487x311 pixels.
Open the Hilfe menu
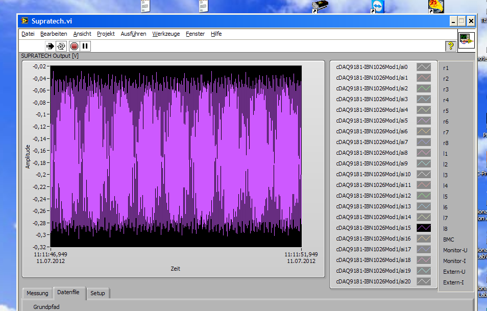pyautogui.click(x=216, y=34)
